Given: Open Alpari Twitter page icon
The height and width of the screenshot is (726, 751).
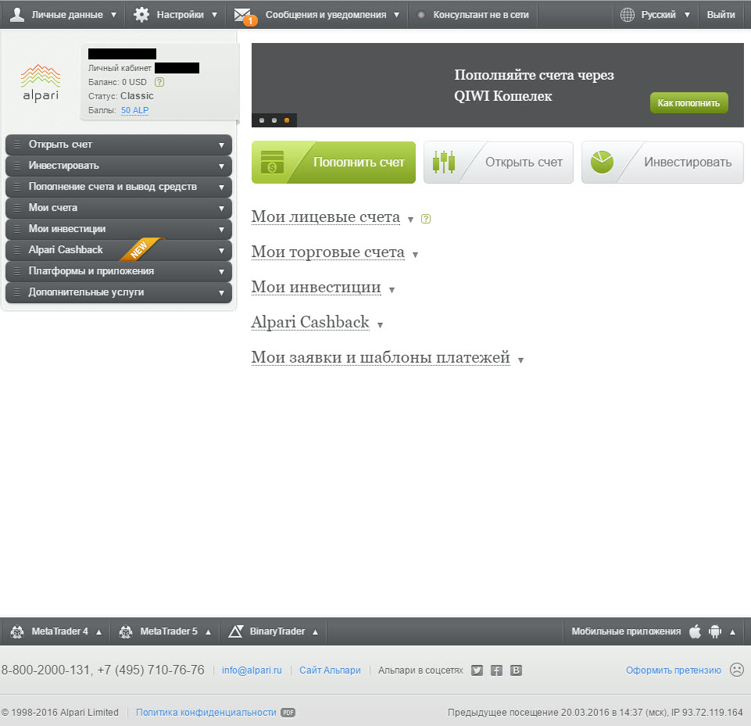Looking at the screenshot, I should tap(477, 671).
